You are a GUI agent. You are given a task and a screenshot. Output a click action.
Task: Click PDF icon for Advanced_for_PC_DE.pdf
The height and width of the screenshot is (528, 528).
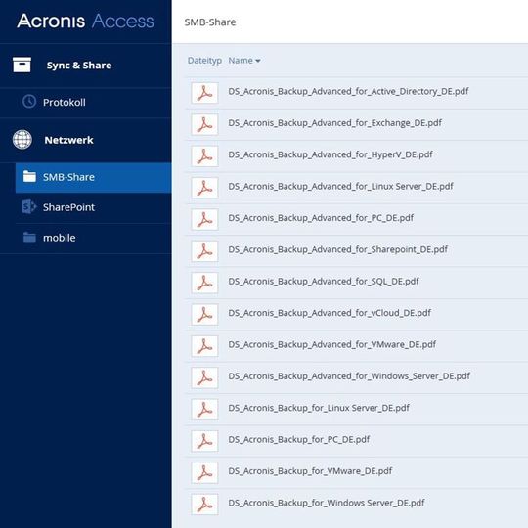(204, 220)
